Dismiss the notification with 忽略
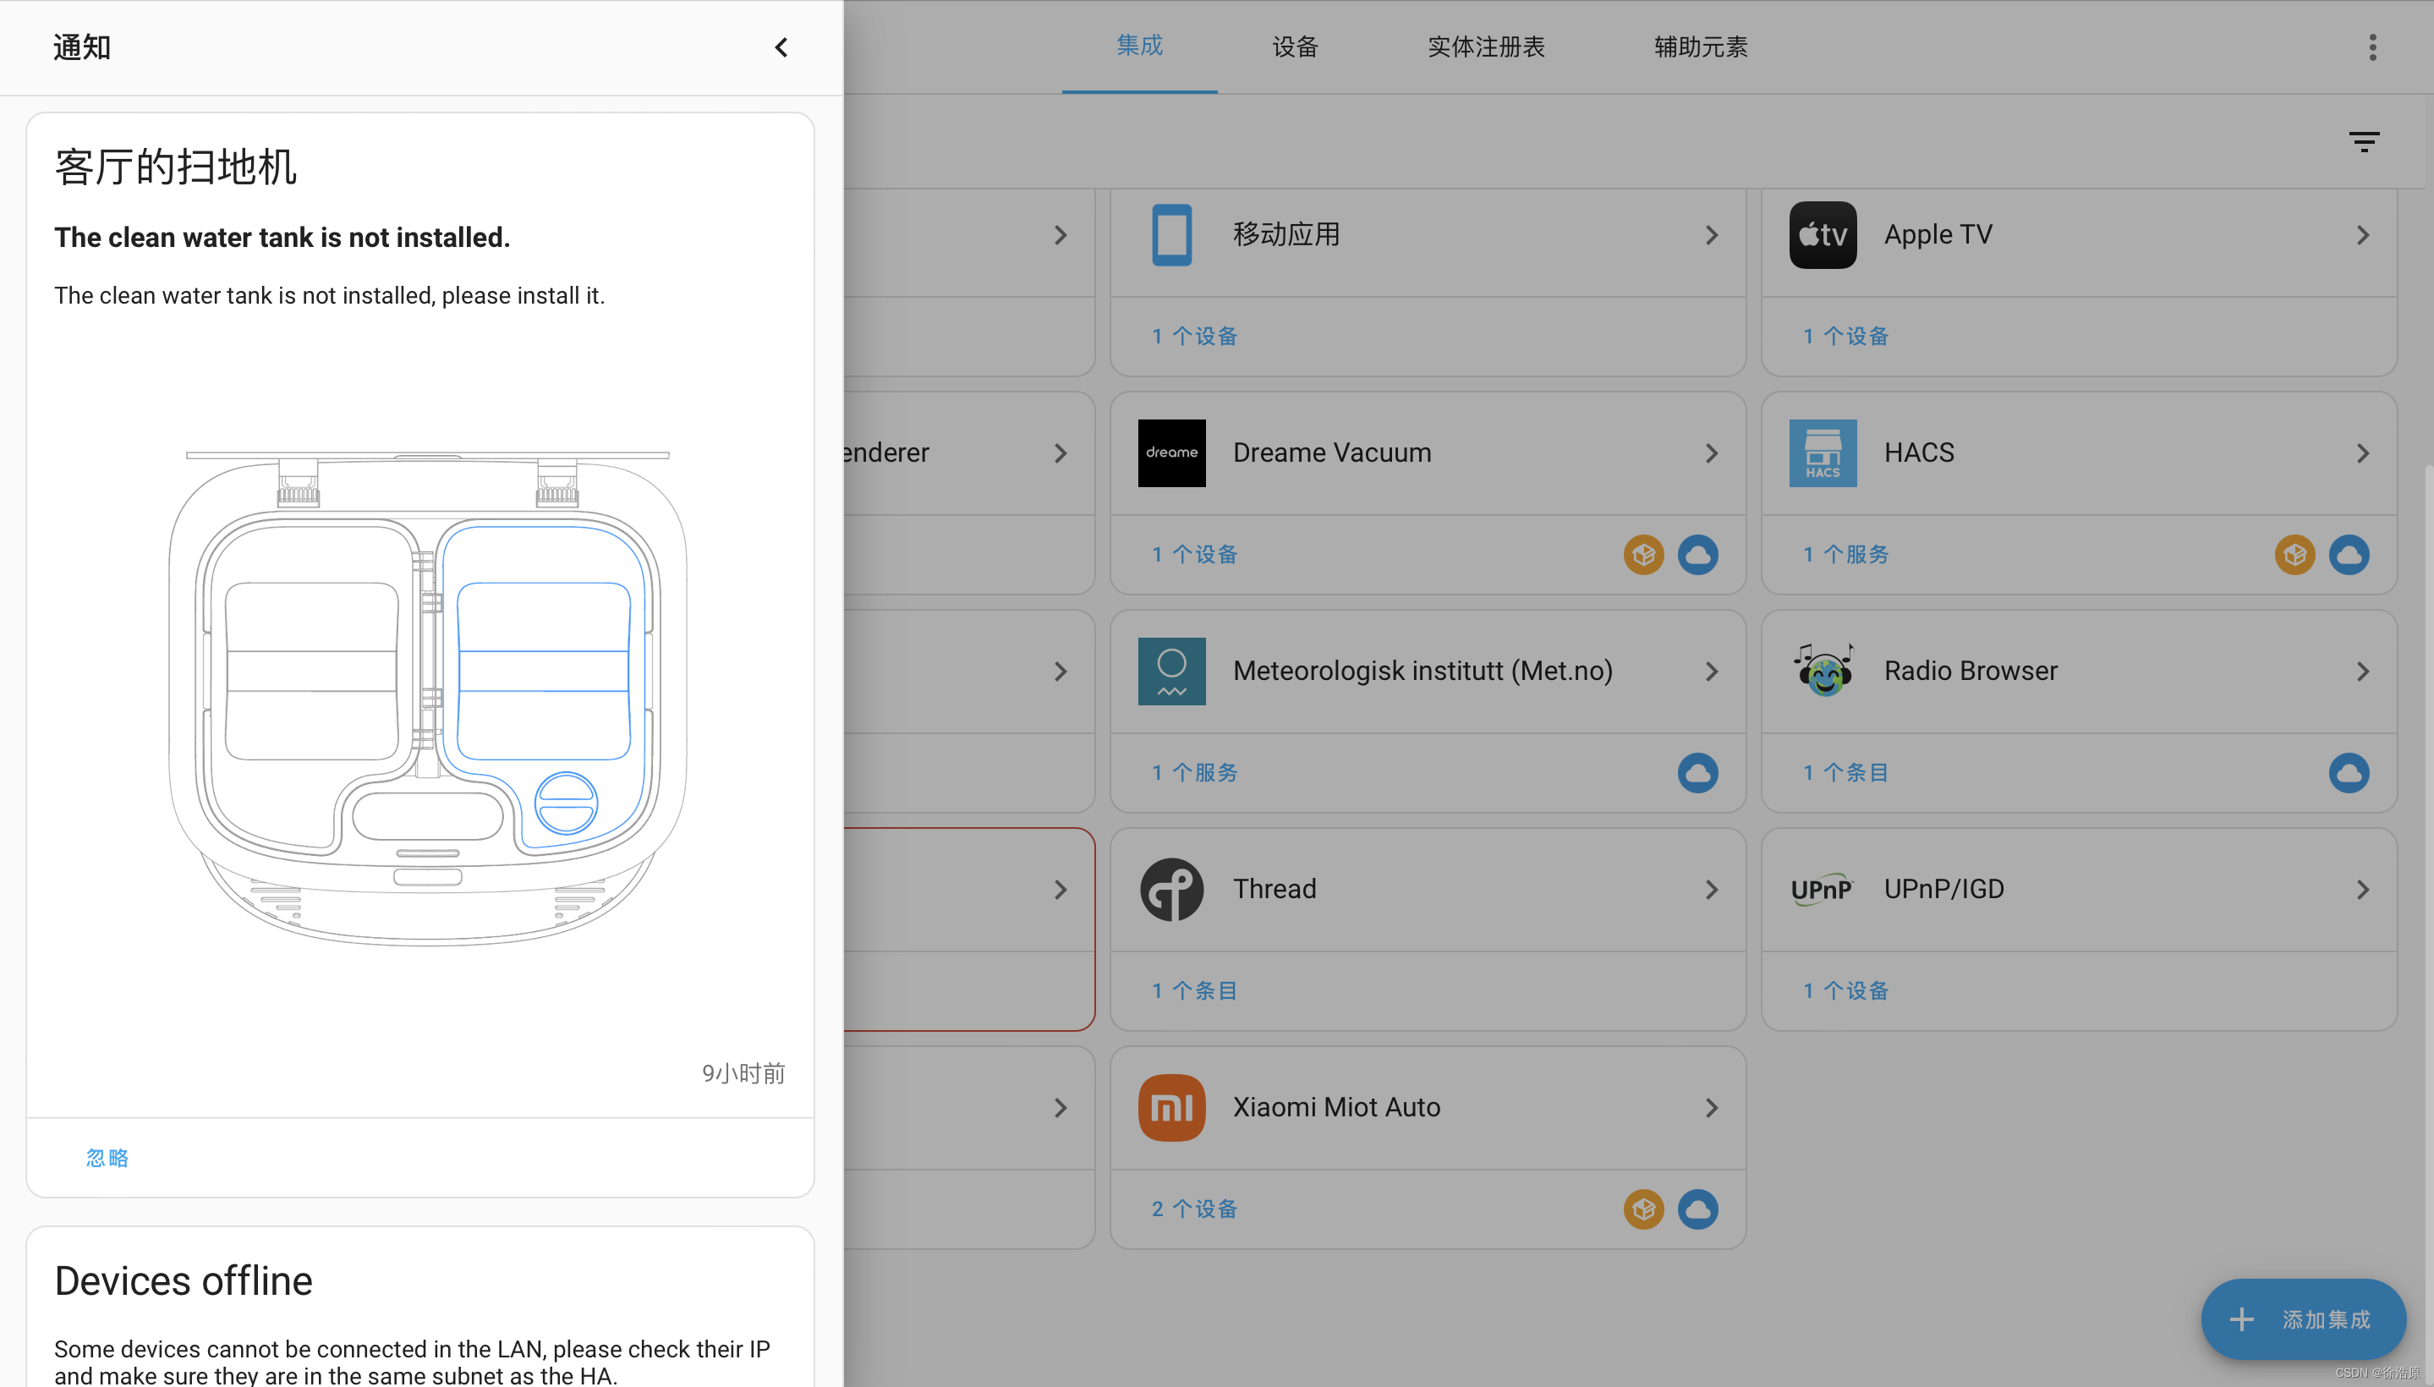 [x=106, y=1158]
